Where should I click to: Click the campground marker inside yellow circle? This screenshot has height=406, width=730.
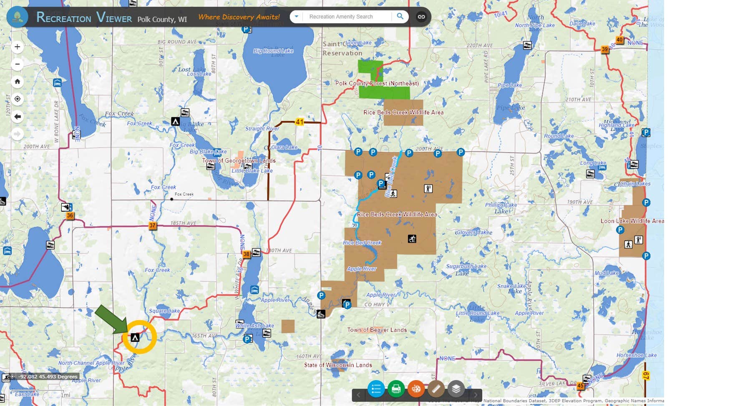pyautogui.click(x=135, y=337)
